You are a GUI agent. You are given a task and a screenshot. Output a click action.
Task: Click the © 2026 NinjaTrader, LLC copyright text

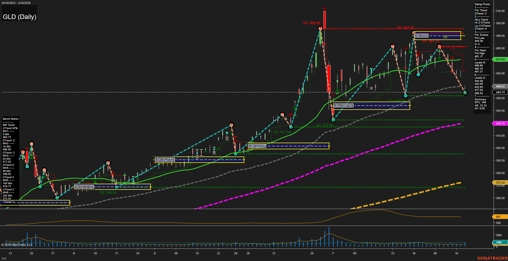pyautogui.click(x=16, y=244)
